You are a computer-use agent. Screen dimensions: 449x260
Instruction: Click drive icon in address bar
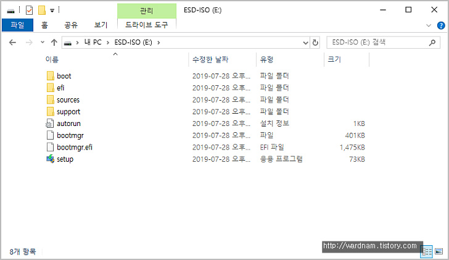click(68, 43)
